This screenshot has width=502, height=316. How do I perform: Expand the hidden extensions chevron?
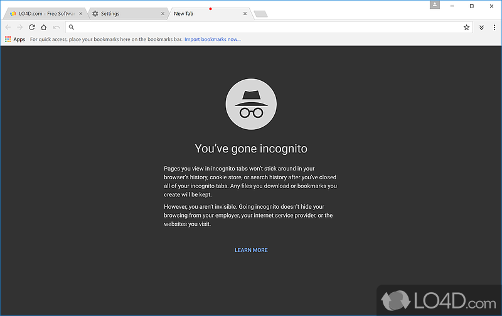pyautogui.click(x=481, y=28)
